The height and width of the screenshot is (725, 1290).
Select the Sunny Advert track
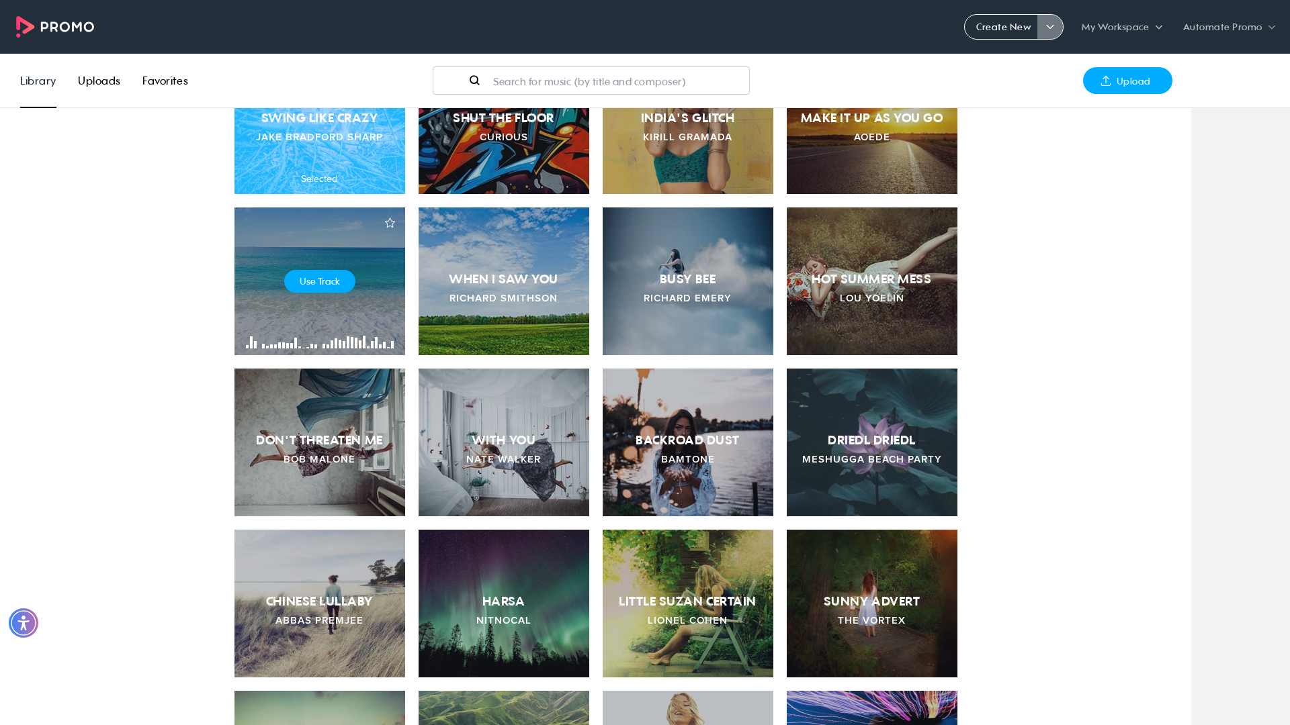(x=872, y=603)
